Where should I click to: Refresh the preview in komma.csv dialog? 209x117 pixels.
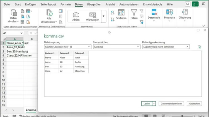pos(199,47)
